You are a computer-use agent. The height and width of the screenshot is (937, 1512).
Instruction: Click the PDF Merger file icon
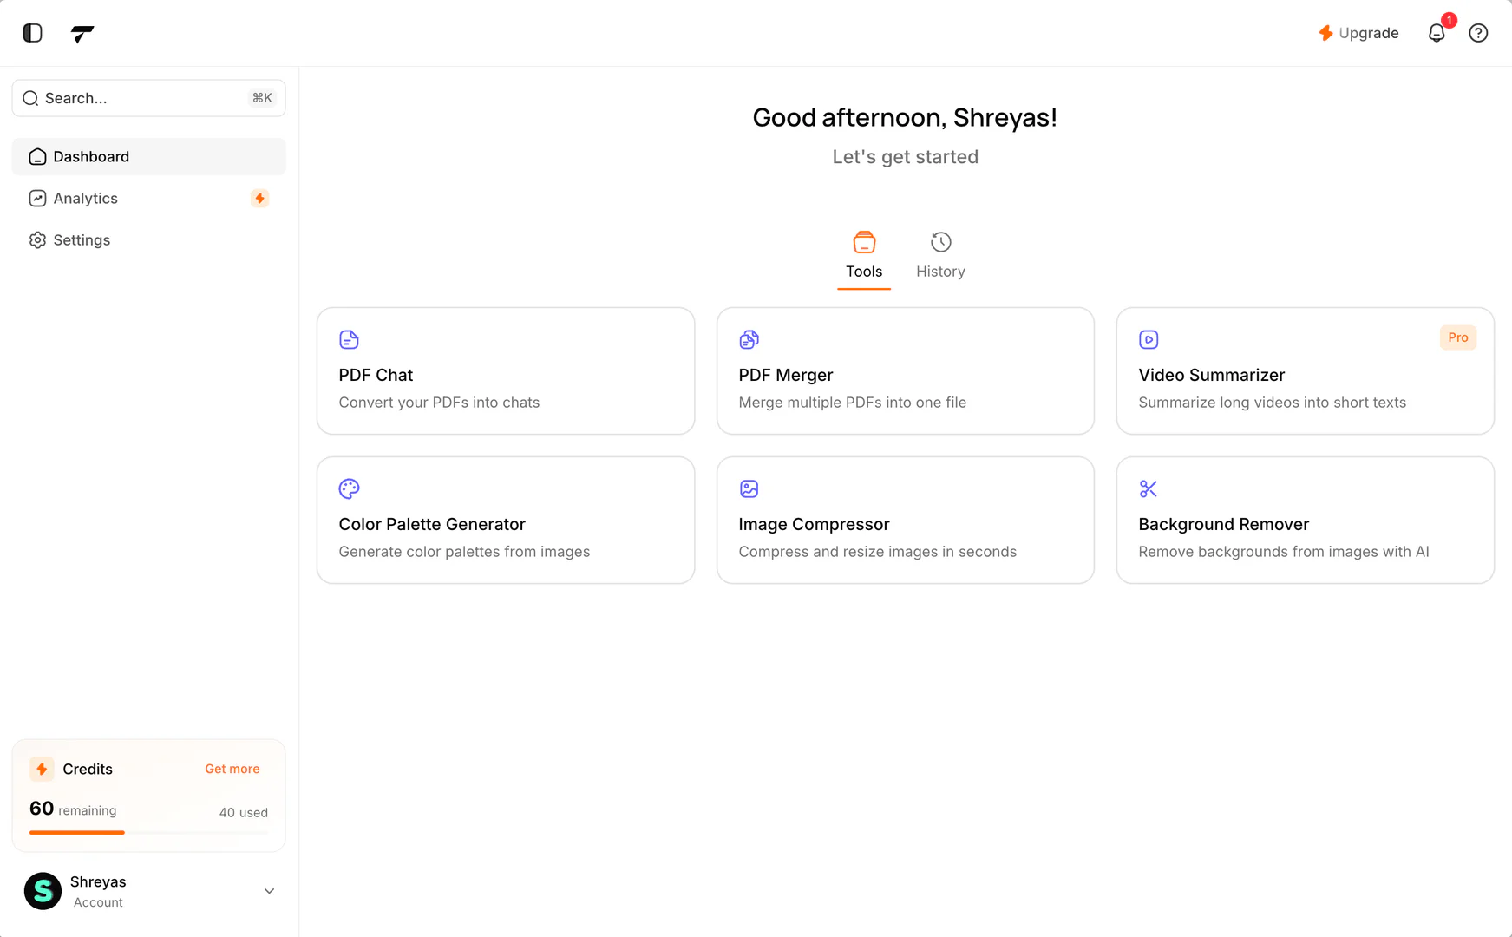pyautogui.click(x=749, y=339)
